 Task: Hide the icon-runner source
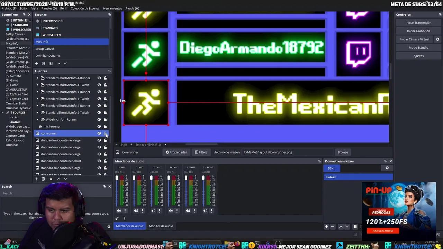pyautogui.click(x=99, y=133)
